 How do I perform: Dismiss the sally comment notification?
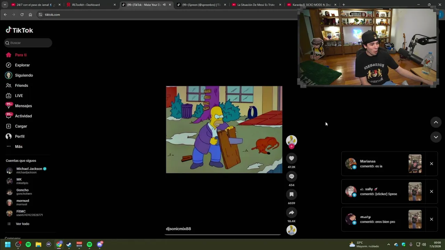tap(431, 191)
